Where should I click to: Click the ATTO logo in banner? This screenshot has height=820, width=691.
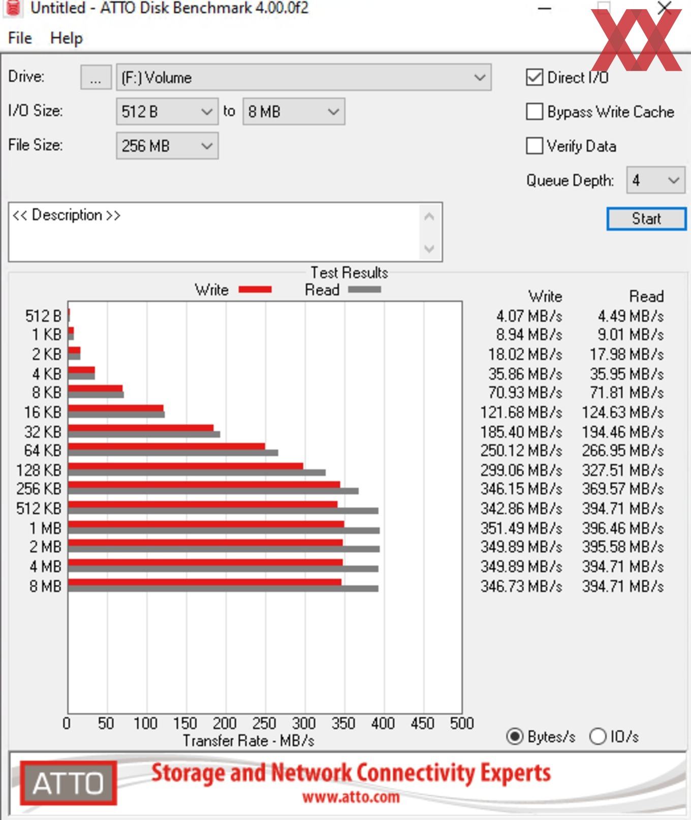click(69, 782)
